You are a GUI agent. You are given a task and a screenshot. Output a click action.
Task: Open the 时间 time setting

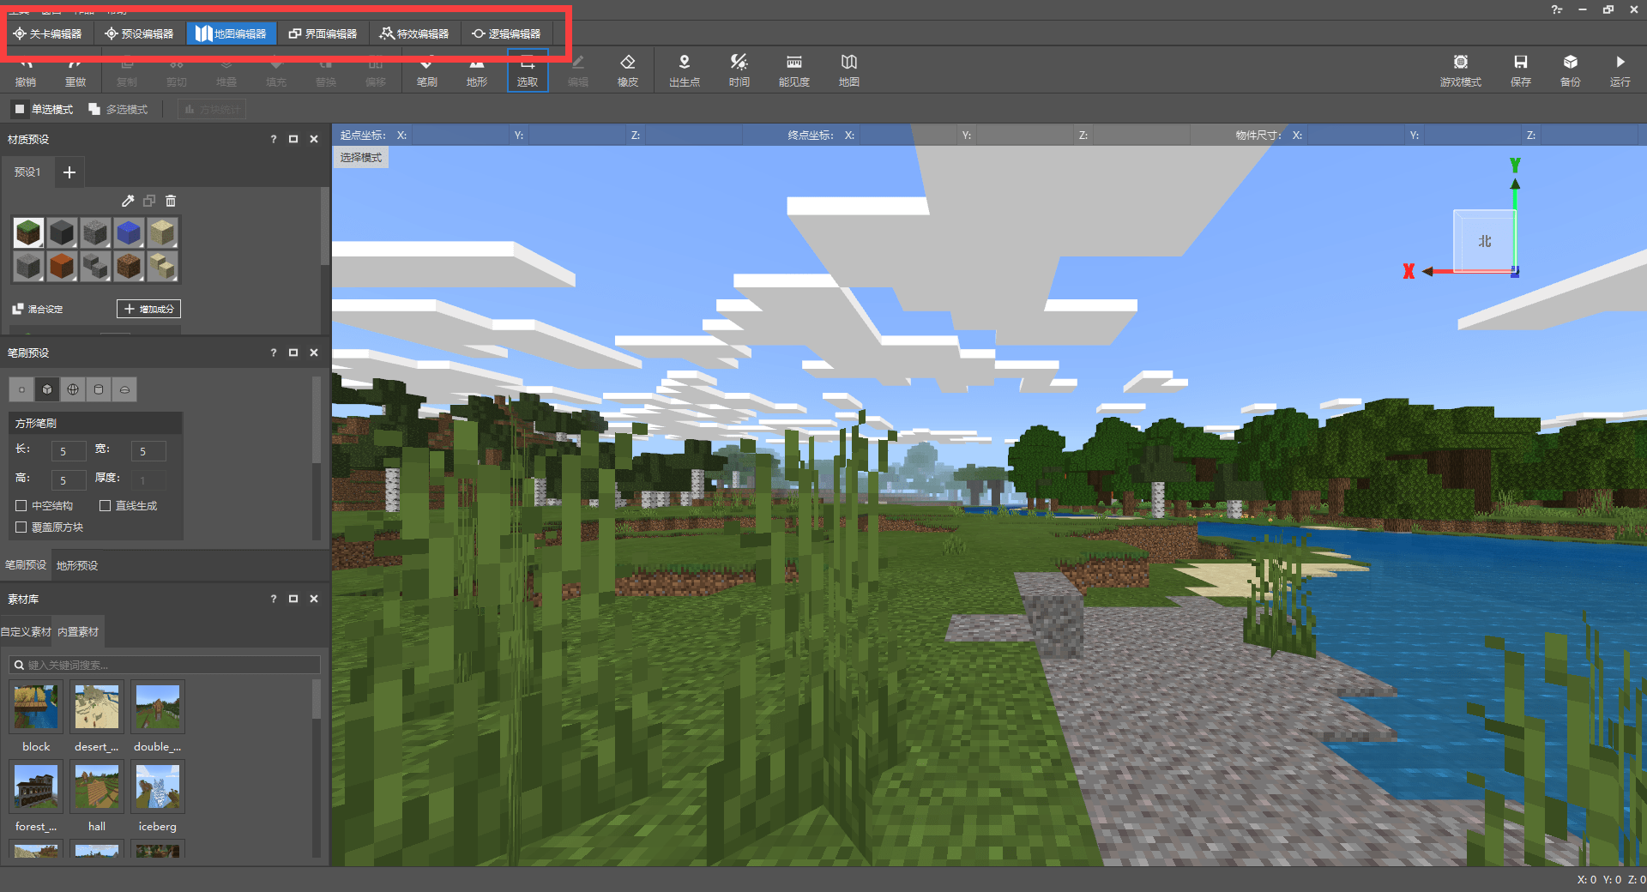(739, 70)
